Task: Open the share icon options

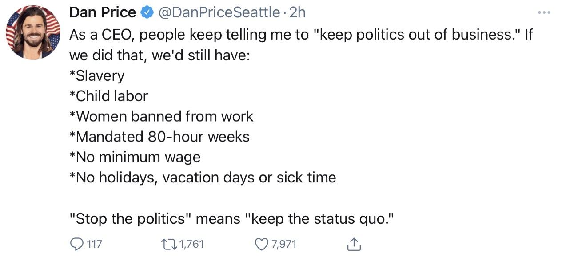Action: click(354, 244)
